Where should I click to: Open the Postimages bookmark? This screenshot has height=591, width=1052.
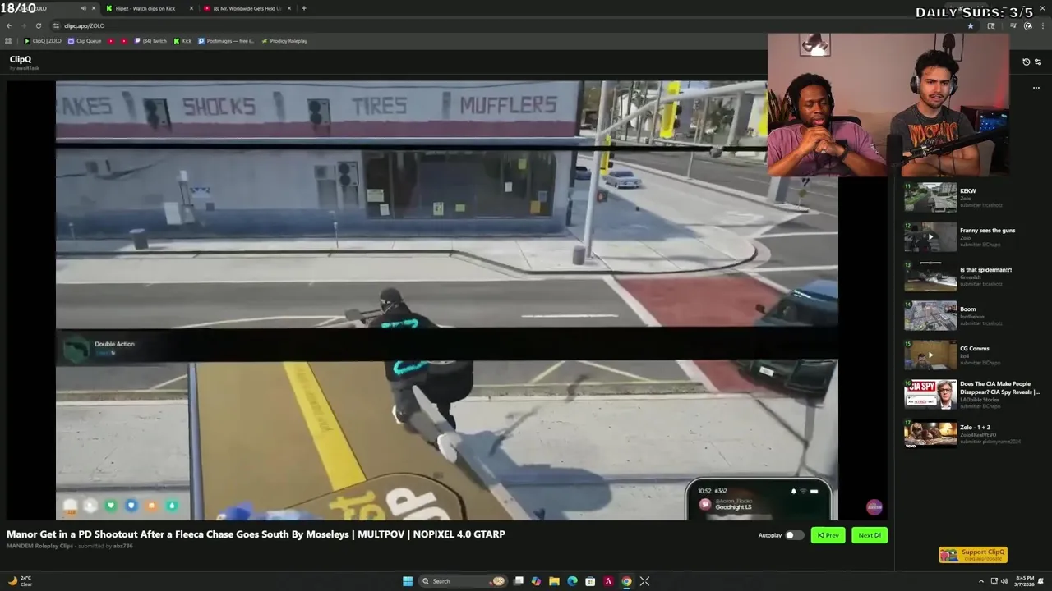pos(226,41)
